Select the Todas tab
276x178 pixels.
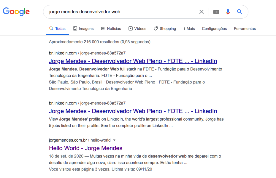point(57,28)
